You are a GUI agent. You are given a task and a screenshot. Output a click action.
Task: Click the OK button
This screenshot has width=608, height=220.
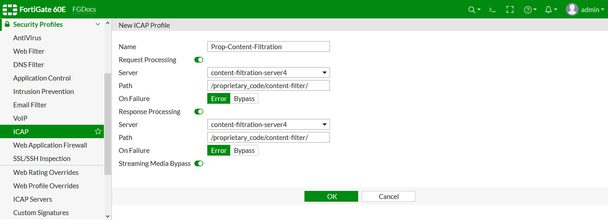(331, 196)
